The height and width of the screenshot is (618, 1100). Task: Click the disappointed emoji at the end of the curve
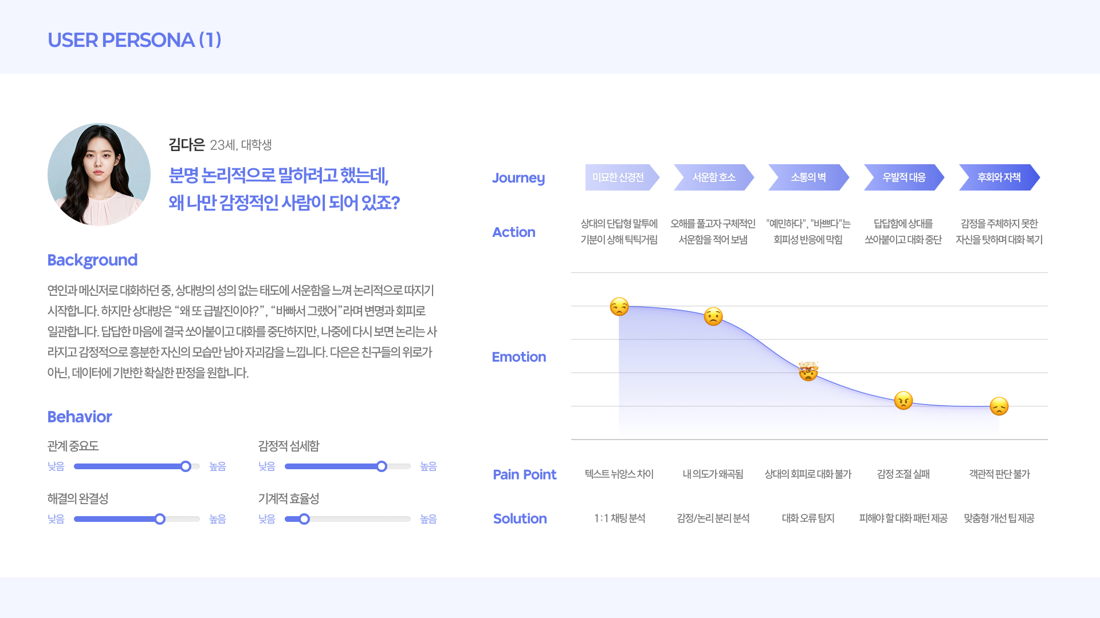click(999, 407)
